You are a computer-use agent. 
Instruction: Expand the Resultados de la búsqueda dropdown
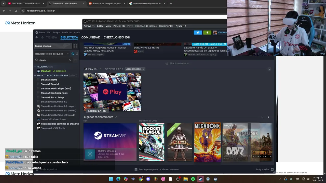tap(67, 54)
